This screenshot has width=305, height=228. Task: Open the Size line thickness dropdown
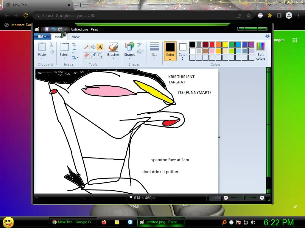pyautogui.click(x=155, y=51)
